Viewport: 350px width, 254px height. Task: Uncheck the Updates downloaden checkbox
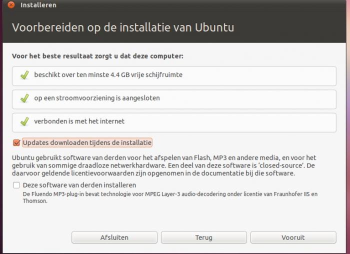[16, 143]
